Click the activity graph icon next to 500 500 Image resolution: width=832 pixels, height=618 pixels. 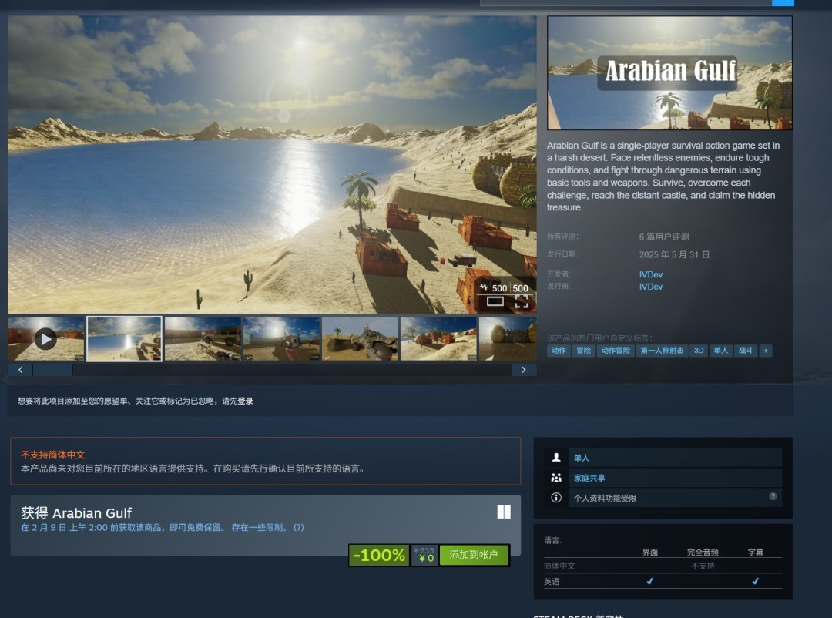482,287
